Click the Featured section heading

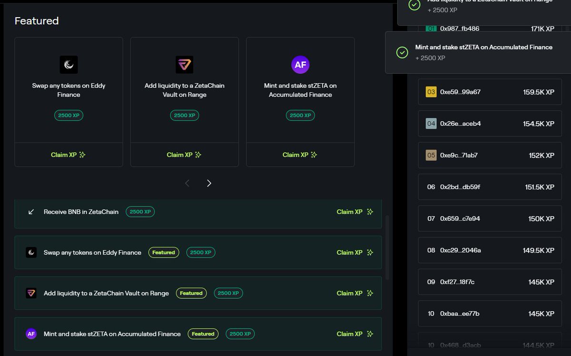[37, 21]
